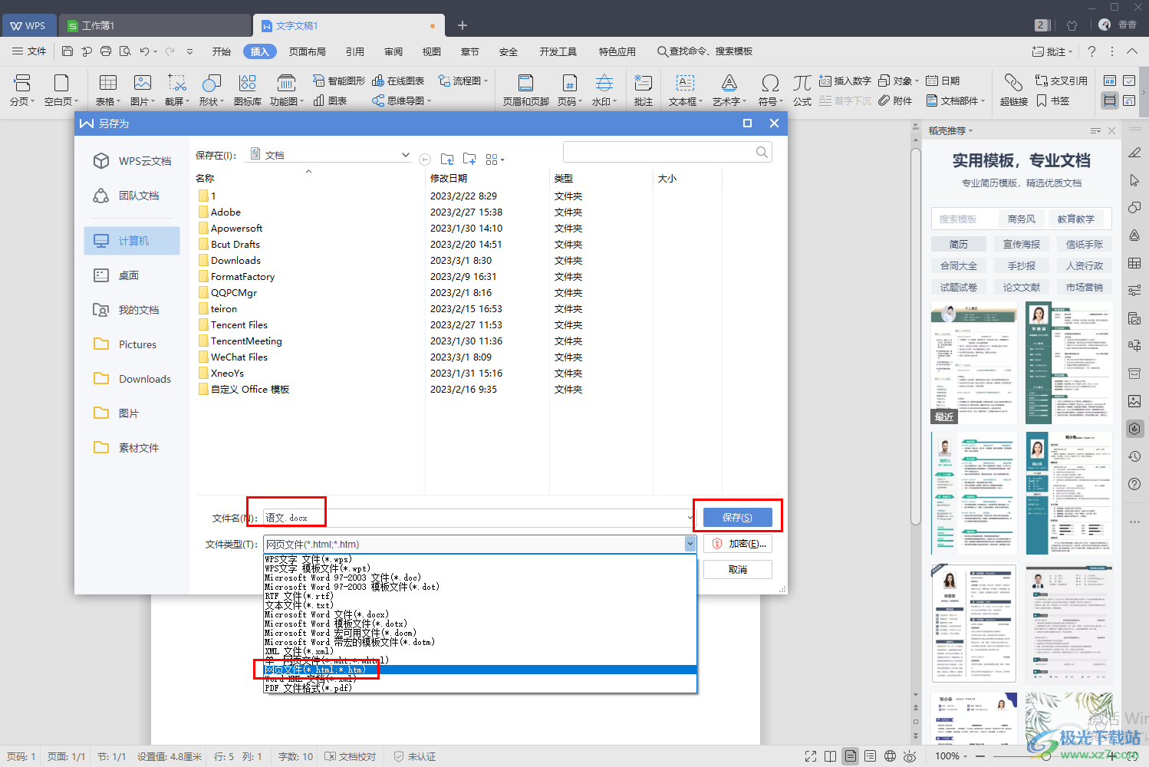Insert WordArt text
The width and height of the screenshot is (1149, 767).
pos(729,90)
